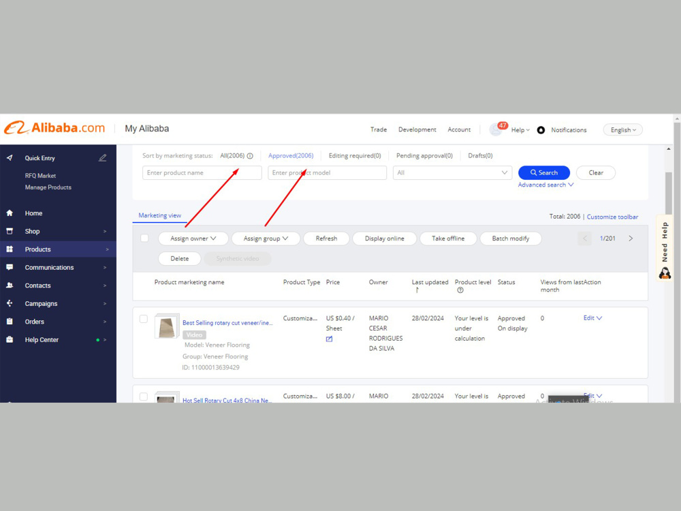Expand Advanced search options
Screen dimensions: 681x511
pos(545,185)
